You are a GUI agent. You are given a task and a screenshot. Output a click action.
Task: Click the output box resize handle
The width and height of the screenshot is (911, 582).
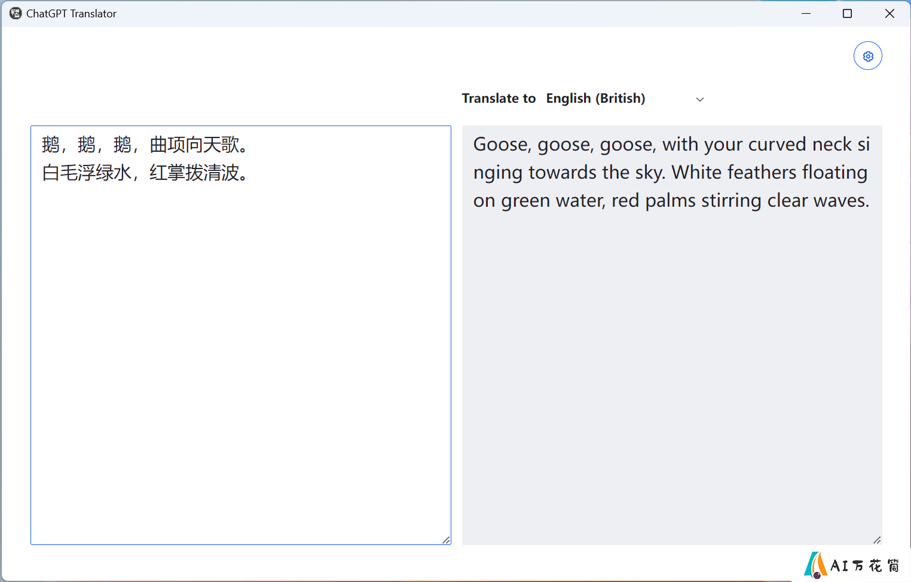pos(877,540)
